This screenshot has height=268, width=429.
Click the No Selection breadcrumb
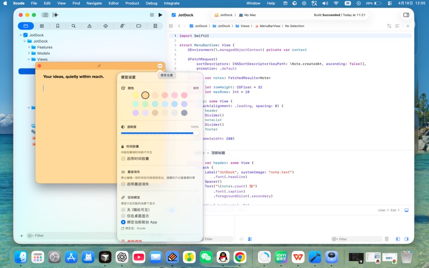[294, 26]
